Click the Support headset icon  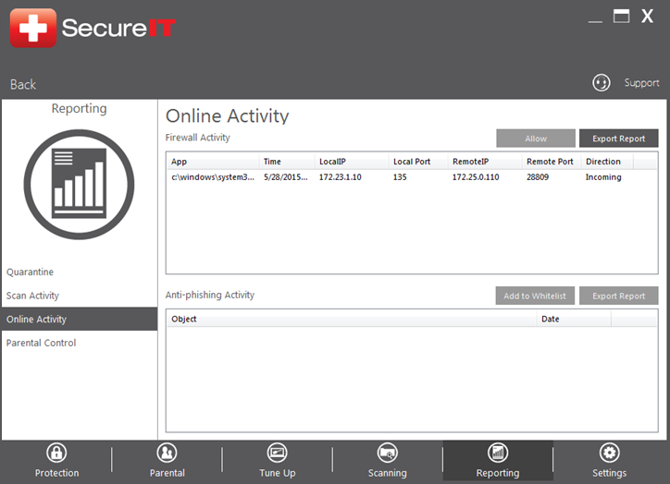[x=602, y=83]
